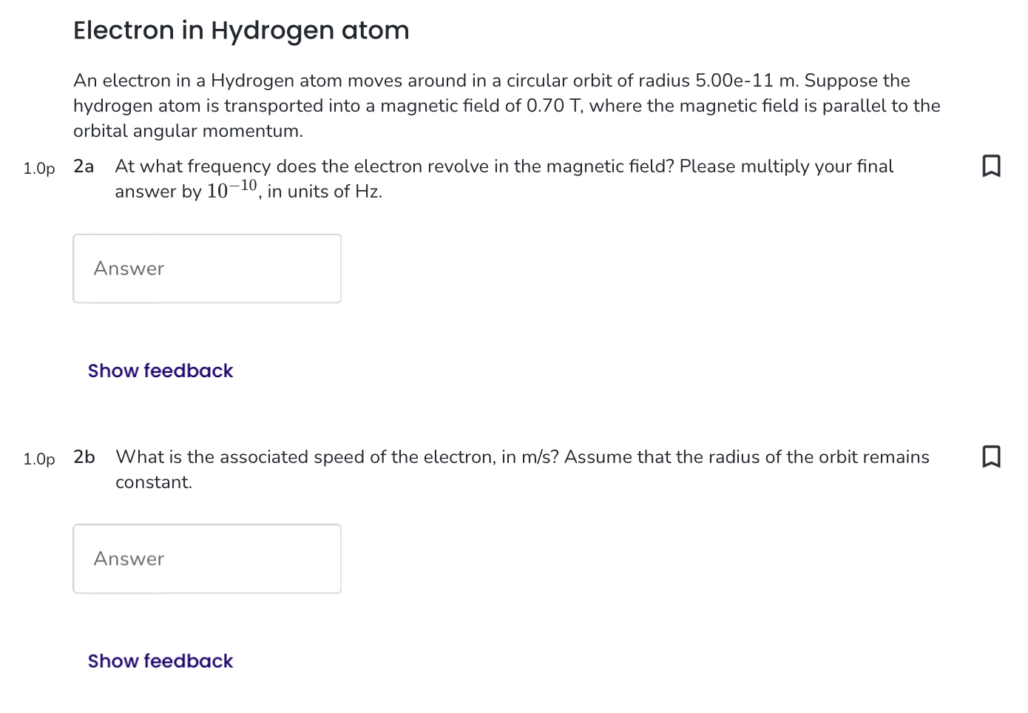Screen dimensions: 1028x713
Task: Click the bookmark ribbon next to frequency question
Action: point(991,166)
